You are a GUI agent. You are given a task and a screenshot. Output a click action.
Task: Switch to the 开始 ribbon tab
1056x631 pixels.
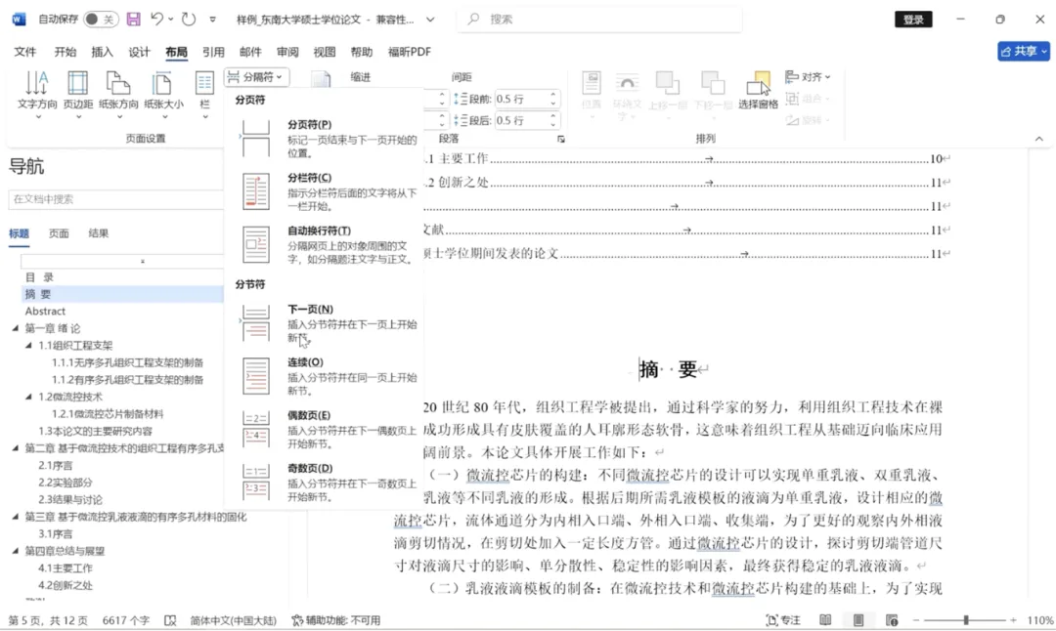(66, 52)
